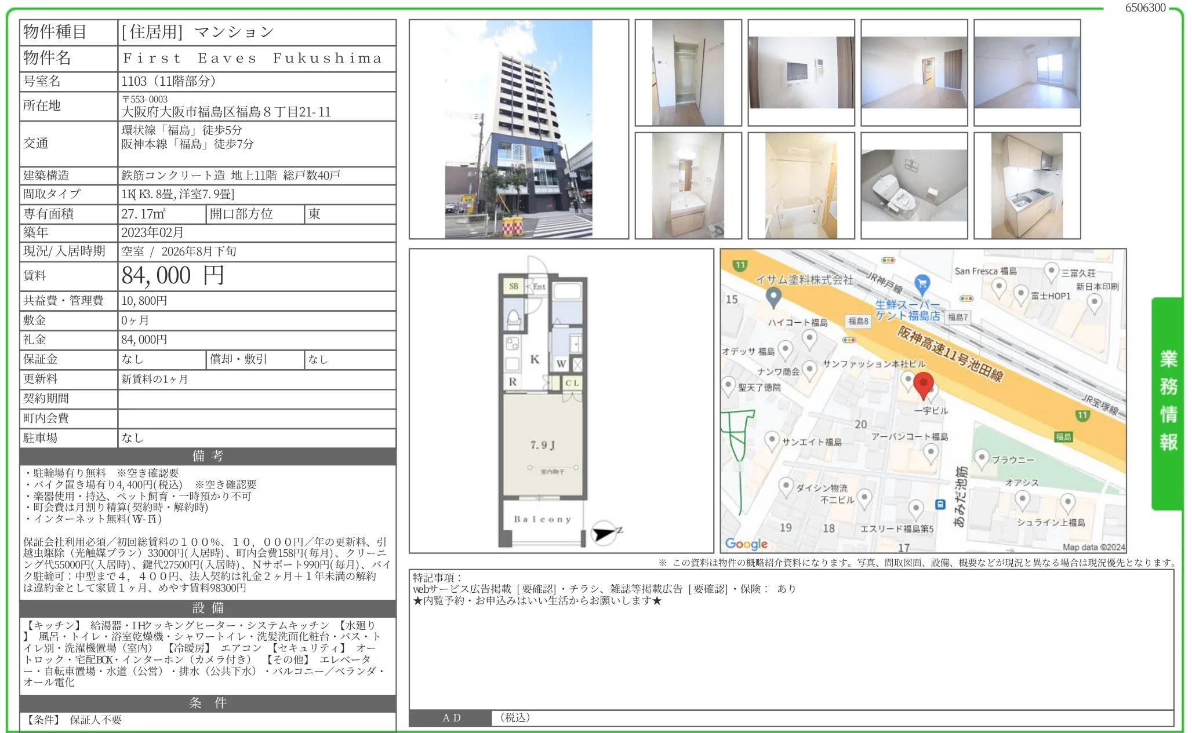Screen dimensions: 1192x733
Task: Select the エスリード福島第5 map pin
Action: (x=915, y=510)
